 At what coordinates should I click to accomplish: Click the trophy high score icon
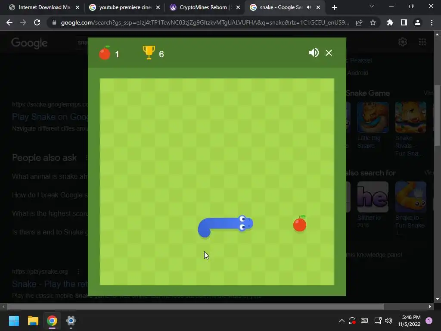click(149, 53)
